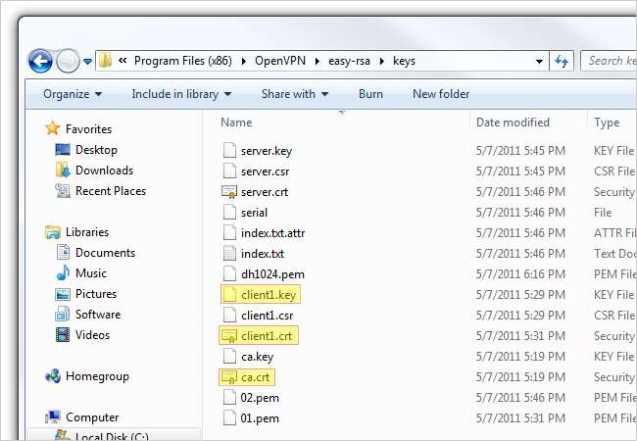
Task: Sort by Date modified column header
Action: (513, 122)
